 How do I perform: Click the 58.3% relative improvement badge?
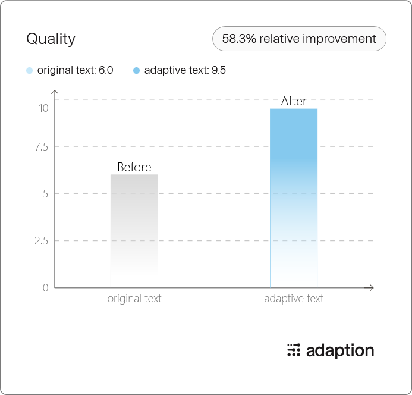[299, 39]
